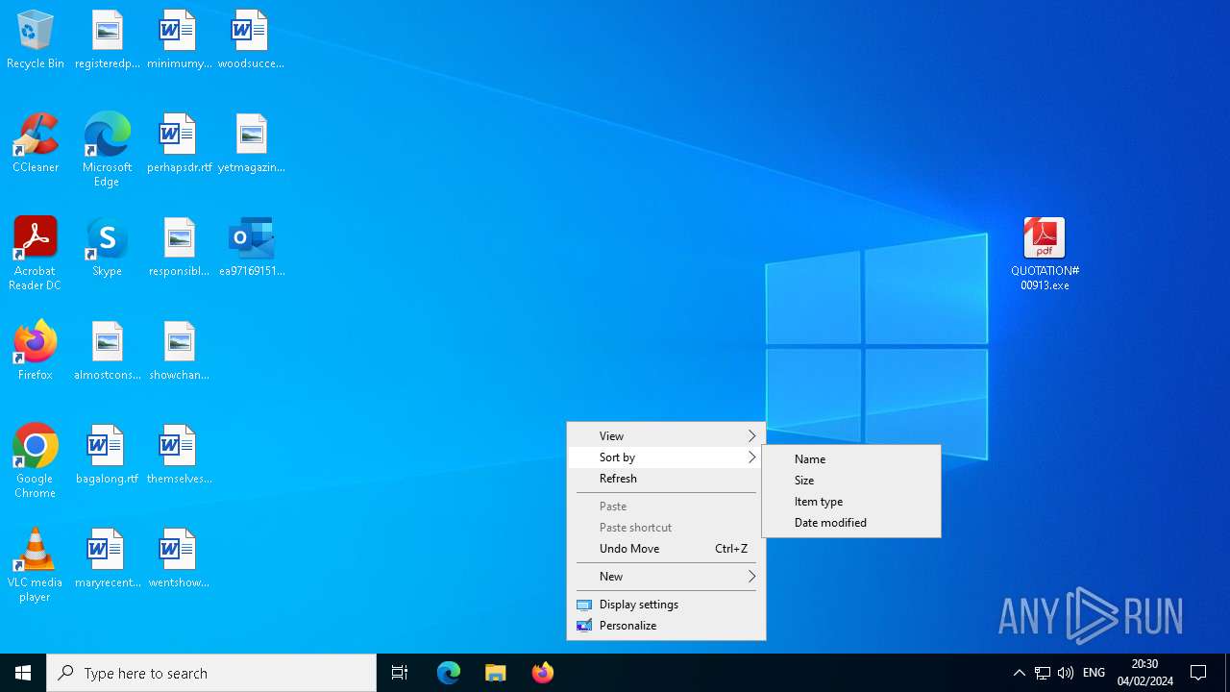The height and width of the screenshot is (692, 1230).
Task: Open Microsoft Edge from the taskbar
Action: tap(449, 673)
